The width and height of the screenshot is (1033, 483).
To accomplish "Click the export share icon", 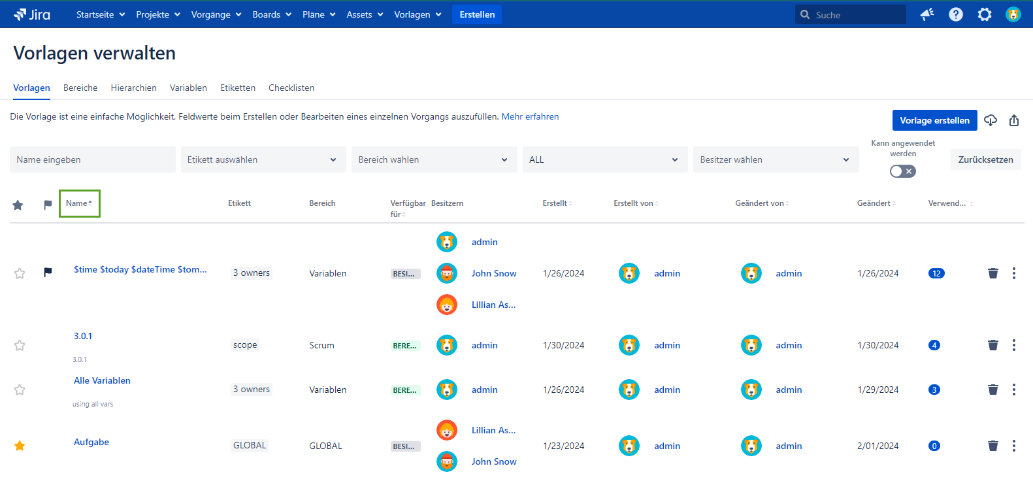I will tap(1014, 120).
